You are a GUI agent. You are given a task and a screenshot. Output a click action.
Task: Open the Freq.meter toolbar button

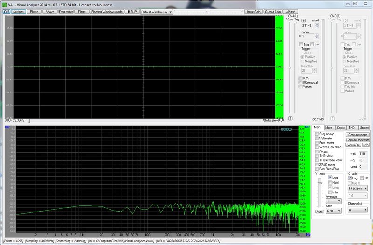click(65, 11)
